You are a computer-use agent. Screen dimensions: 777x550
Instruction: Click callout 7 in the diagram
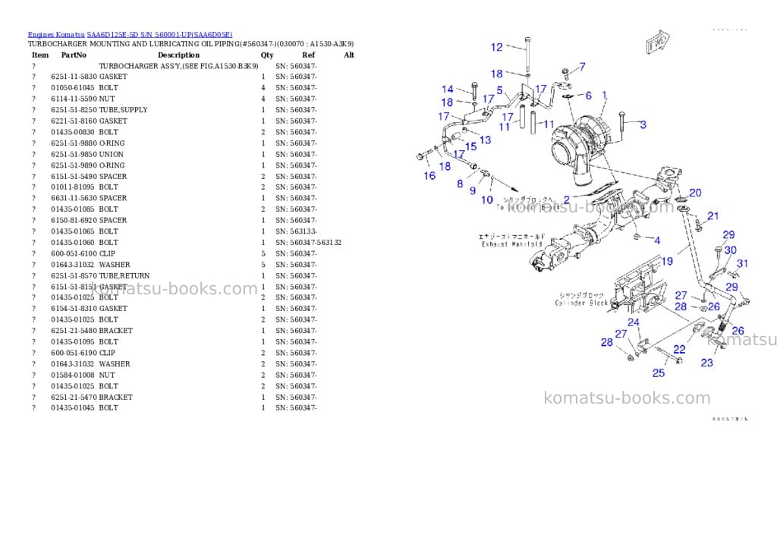point(582,66)
